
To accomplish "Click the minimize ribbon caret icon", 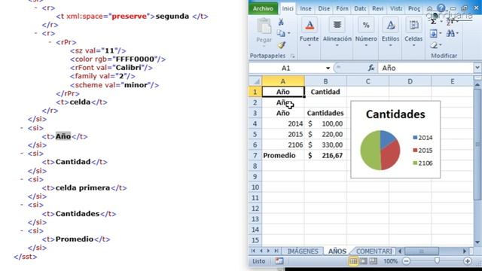I will click(430, 8).
